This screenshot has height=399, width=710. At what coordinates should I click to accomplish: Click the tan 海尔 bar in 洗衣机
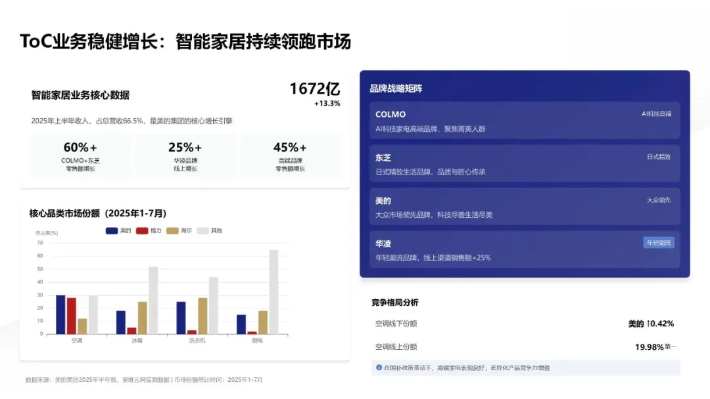(x=203, y=316)
